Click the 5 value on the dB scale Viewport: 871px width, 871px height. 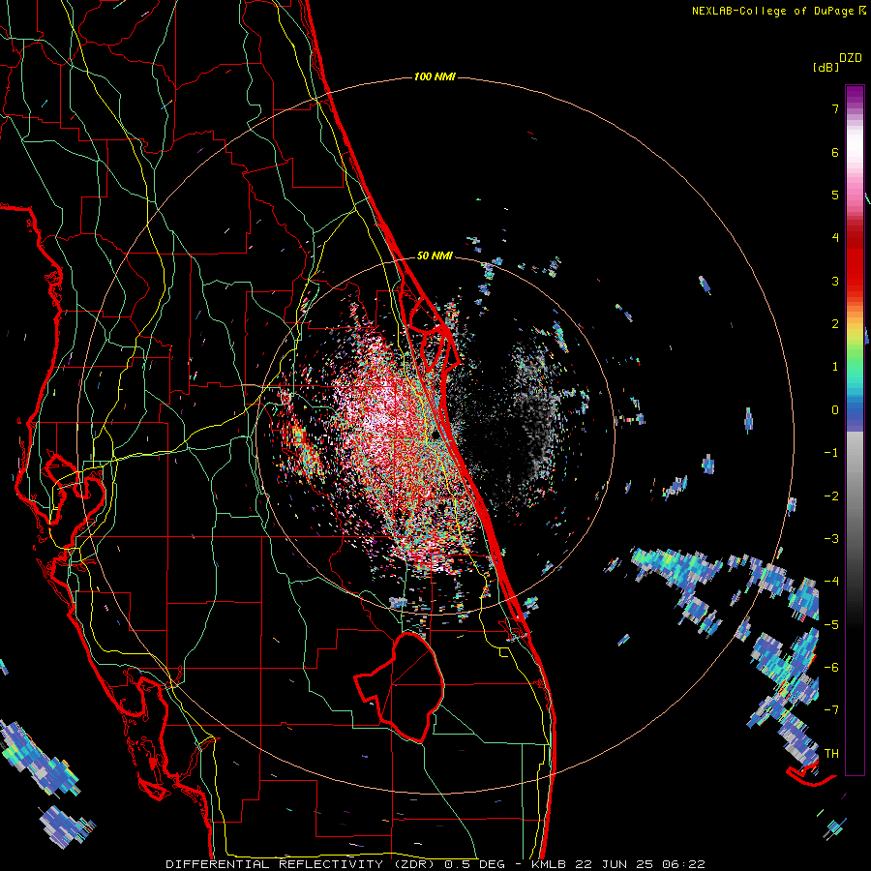pos(835,195)
